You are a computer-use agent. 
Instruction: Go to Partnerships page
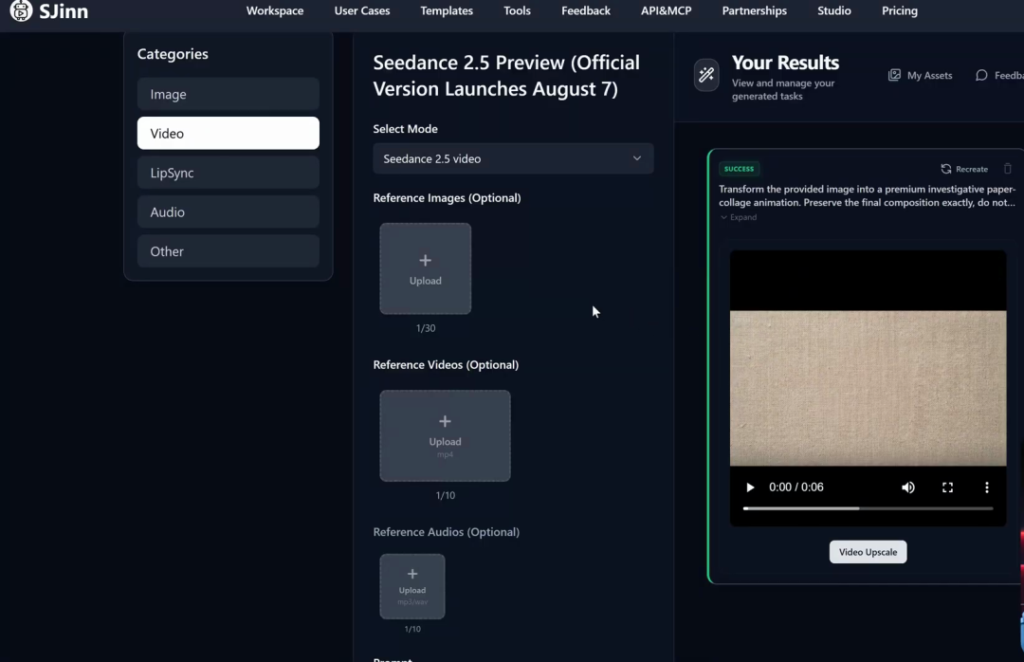755,10
